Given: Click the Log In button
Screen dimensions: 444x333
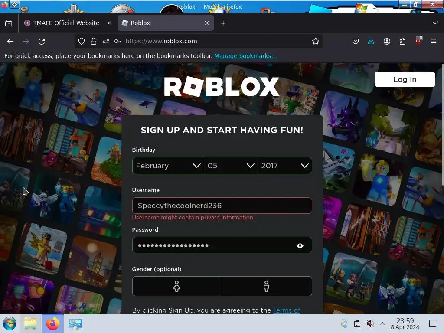Looking at the screenshot, I should point(405,79).
